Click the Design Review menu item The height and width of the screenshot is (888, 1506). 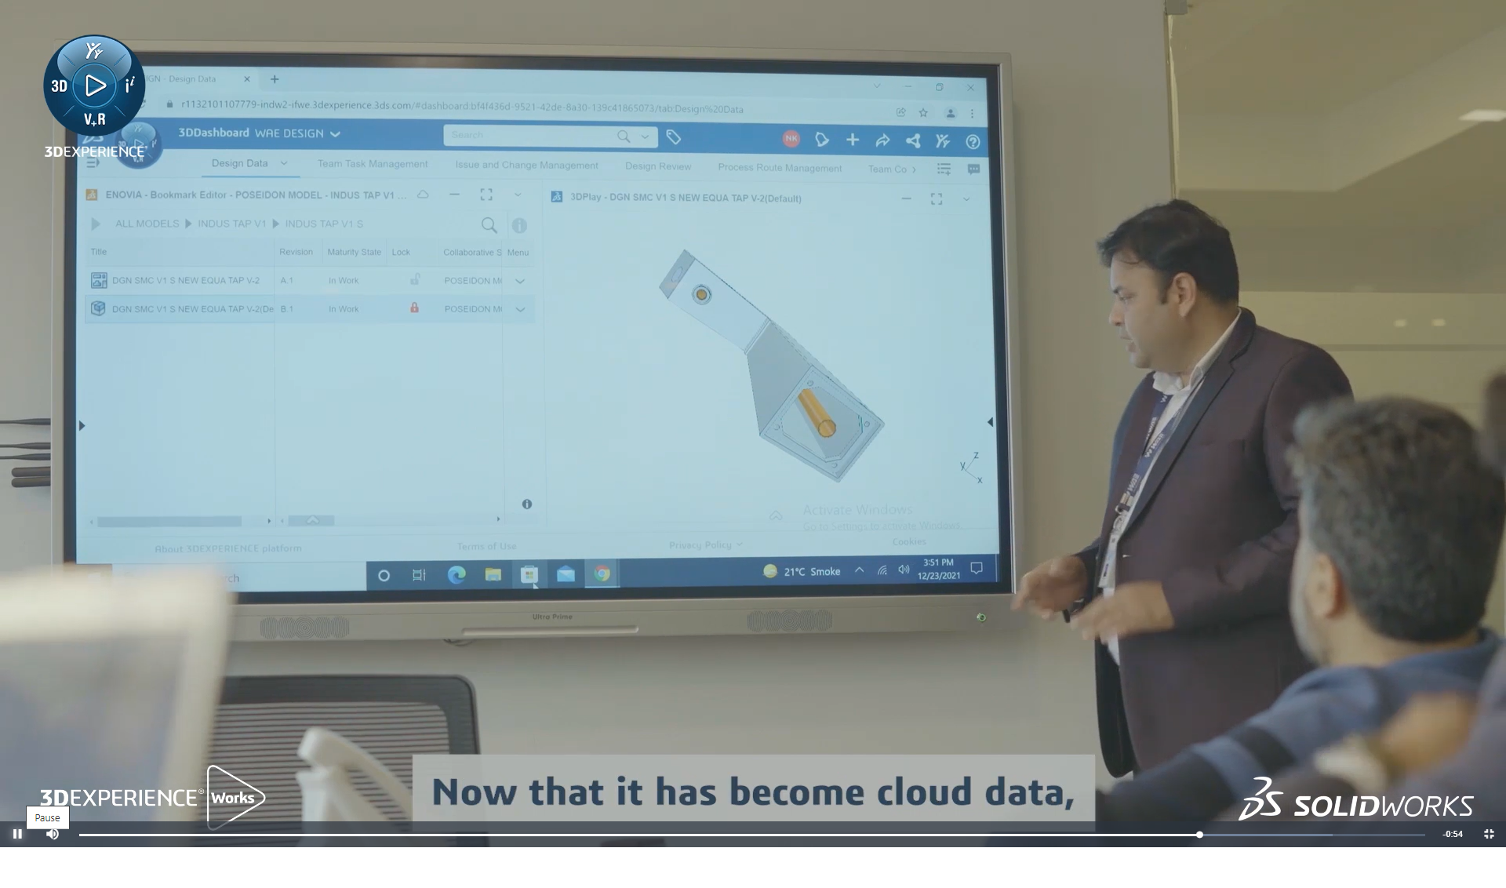657,168
